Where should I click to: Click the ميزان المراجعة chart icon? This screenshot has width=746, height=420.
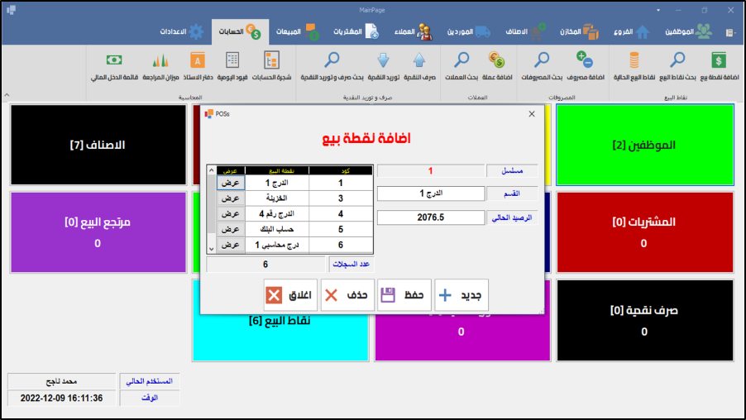pyautogui.click(x=160, y=60)
